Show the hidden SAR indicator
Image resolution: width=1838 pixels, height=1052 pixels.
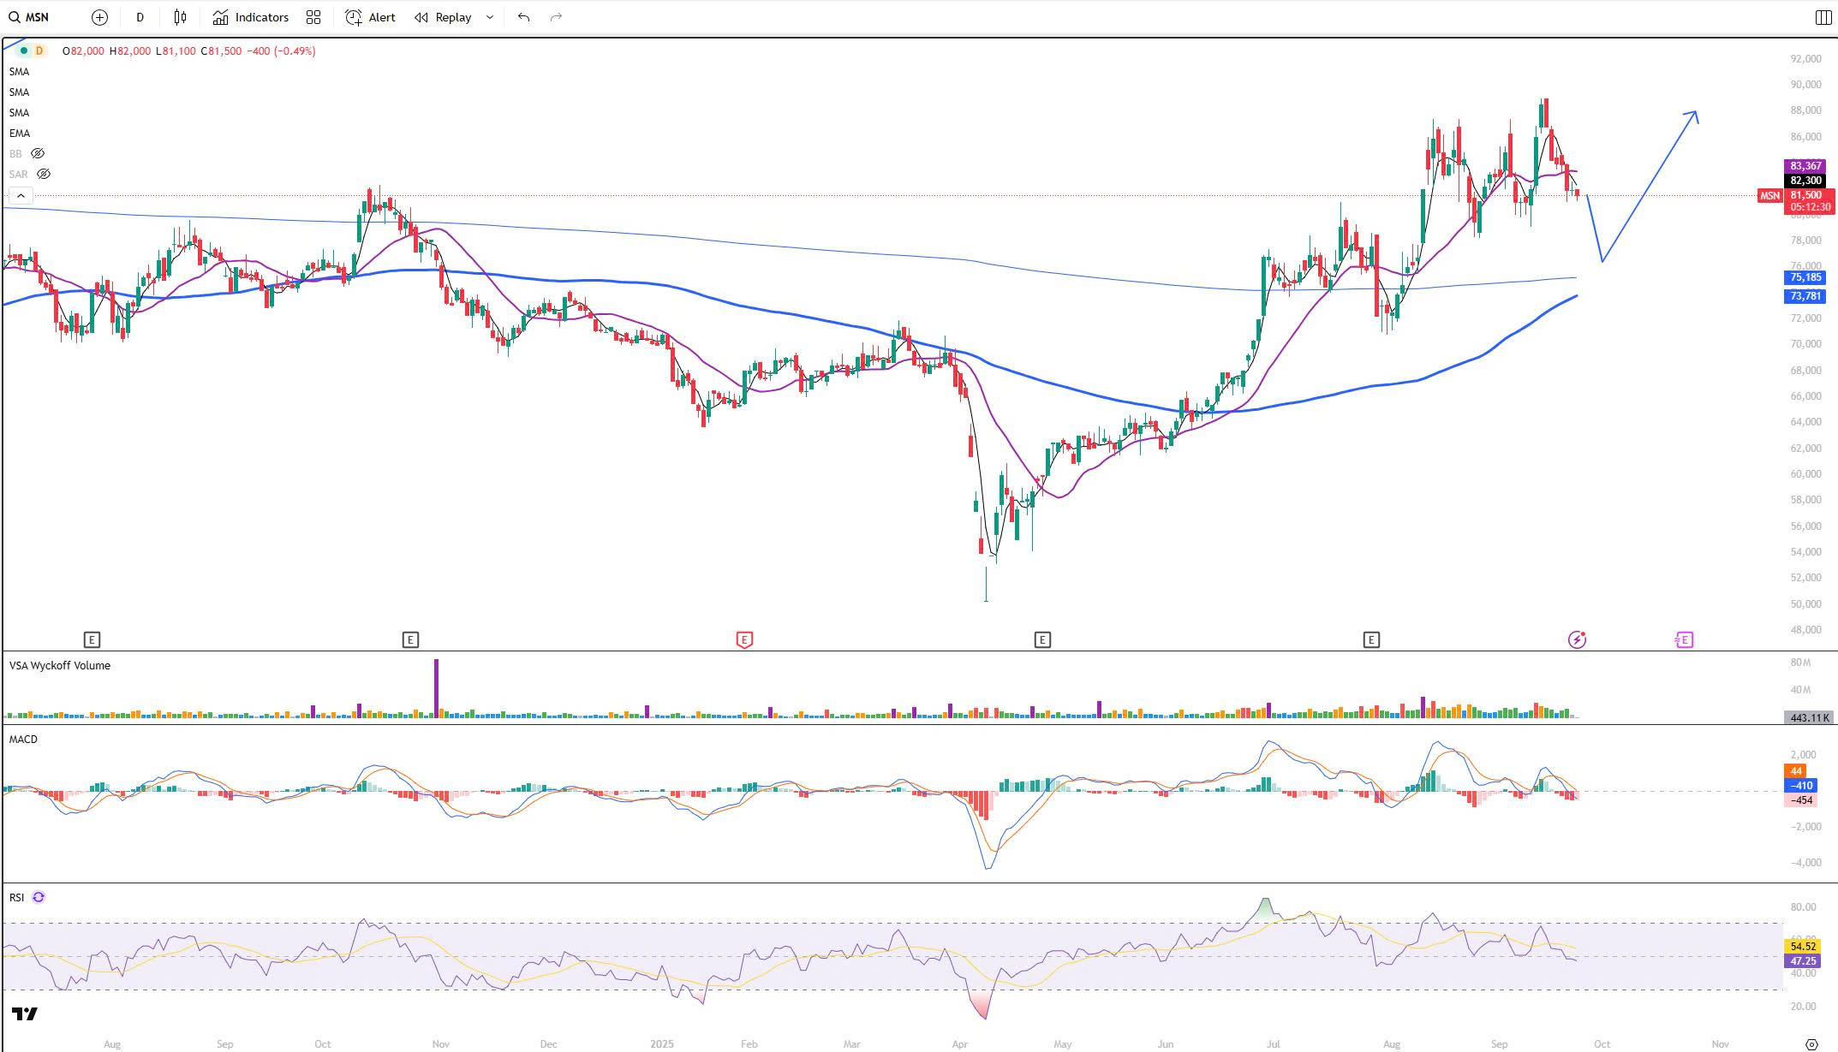click(x=44, y=174)
